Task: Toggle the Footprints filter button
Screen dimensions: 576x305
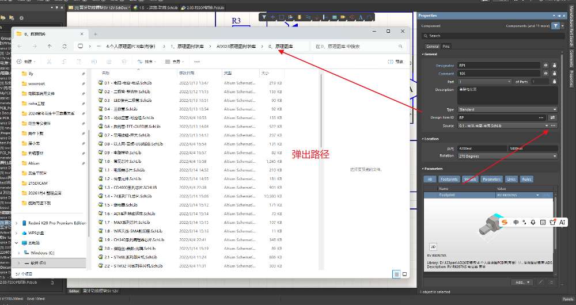Action: [449, 179]
